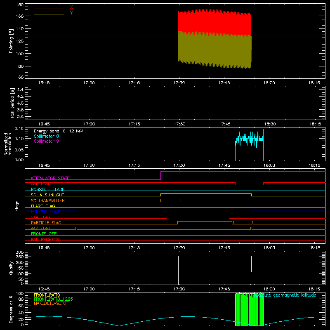The height and width of the screenshot is (330, 330).
Task: Click the 'Collimator 9' legend entry
Action: point(46,141)
